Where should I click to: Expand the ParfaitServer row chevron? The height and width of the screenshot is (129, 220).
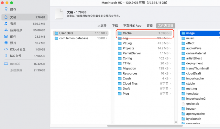(170, 53)
